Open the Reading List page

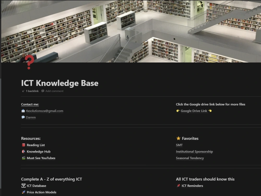click(35, 145)
